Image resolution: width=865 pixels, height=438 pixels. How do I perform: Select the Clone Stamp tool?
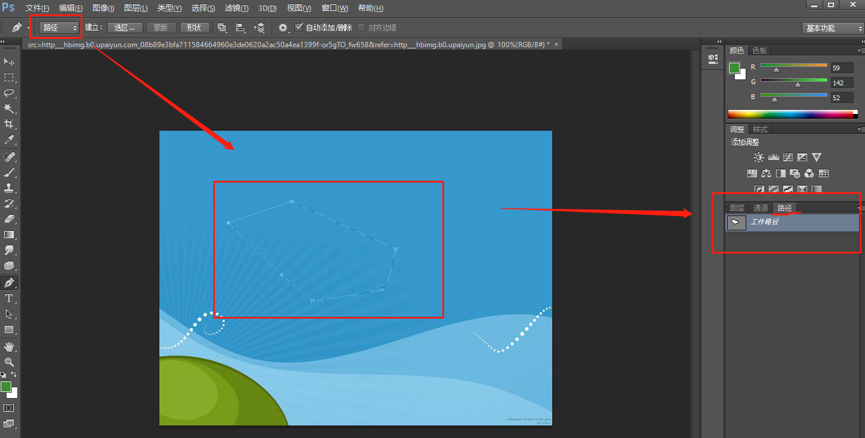pos(10,188)
